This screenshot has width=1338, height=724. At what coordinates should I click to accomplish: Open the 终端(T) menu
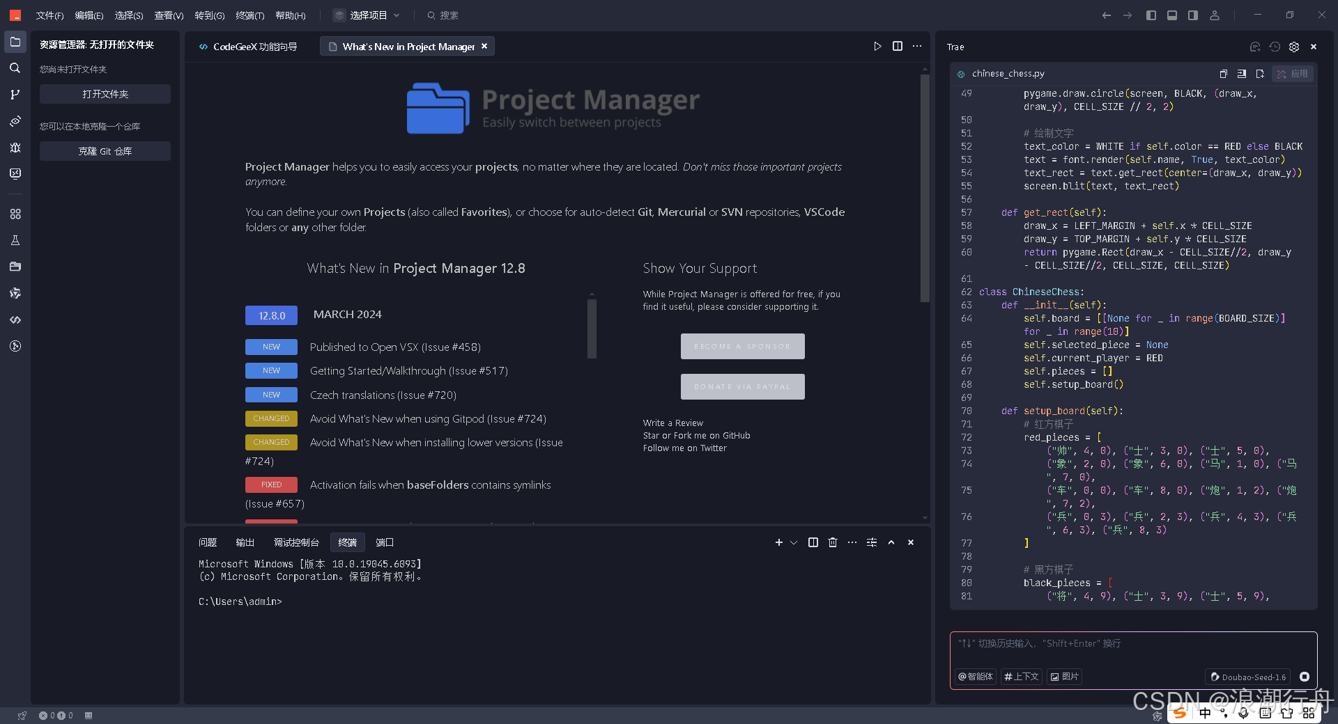[249, 15]
